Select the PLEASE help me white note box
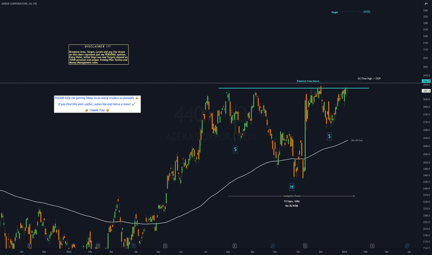432x255 pixels. coord(97,104)
